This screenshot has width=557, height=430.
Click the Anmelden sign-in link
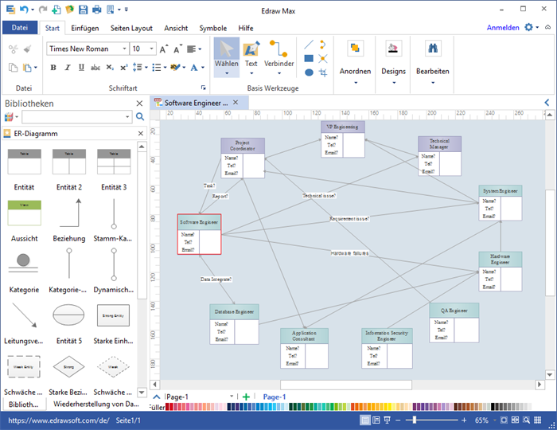click(x=503, y=27)
